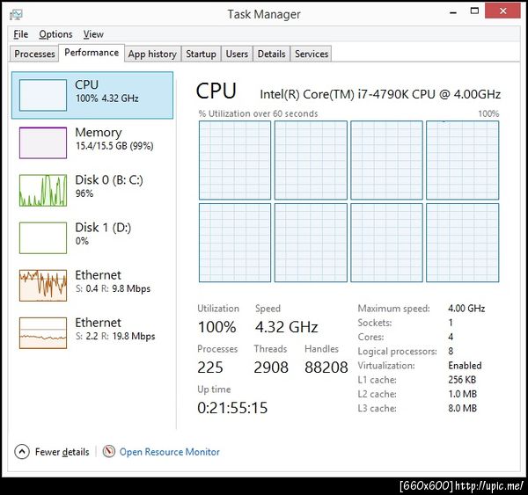The image size is (528, 495).
Task: Open the File menu
Action: [x=20, y=34]
